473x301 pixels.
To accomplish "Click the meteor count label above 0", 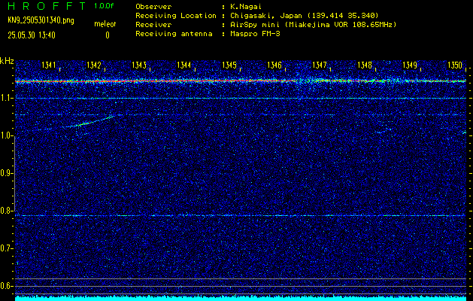I will click(105, 24).
